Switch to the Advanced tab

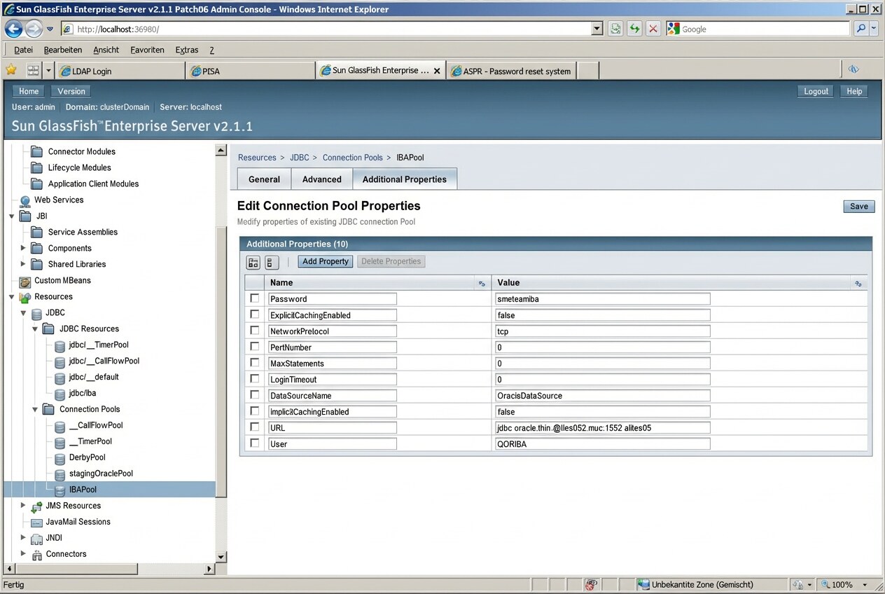point(322,179)
